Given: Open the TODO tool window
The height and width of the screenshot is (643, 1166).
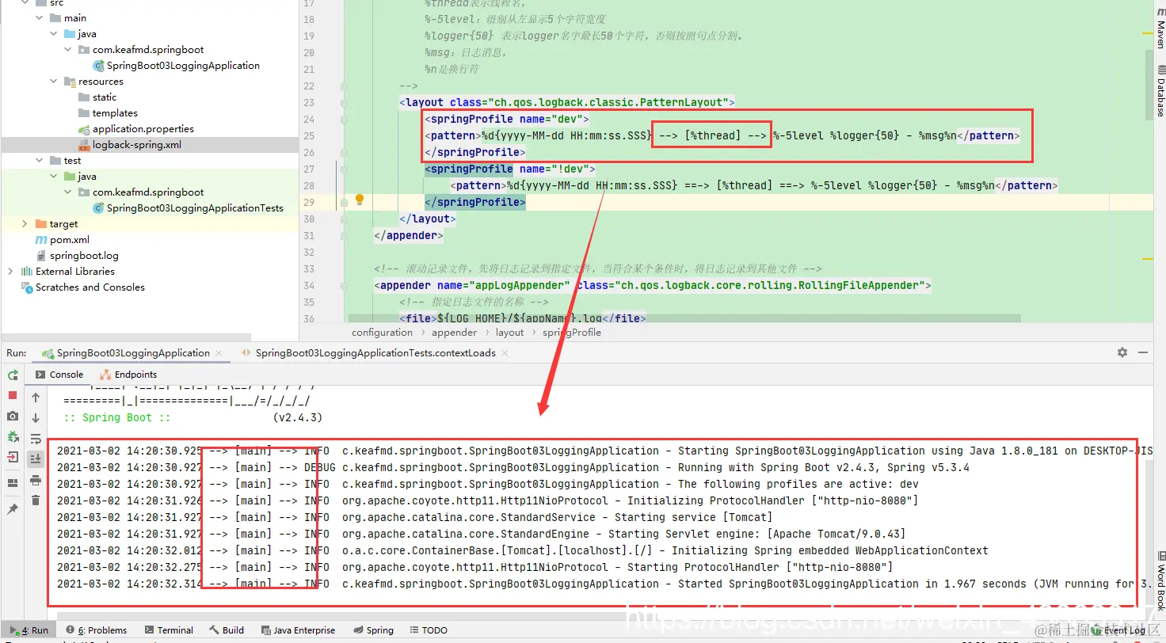Looking at the screenshot, I should (x=429, y=630).
